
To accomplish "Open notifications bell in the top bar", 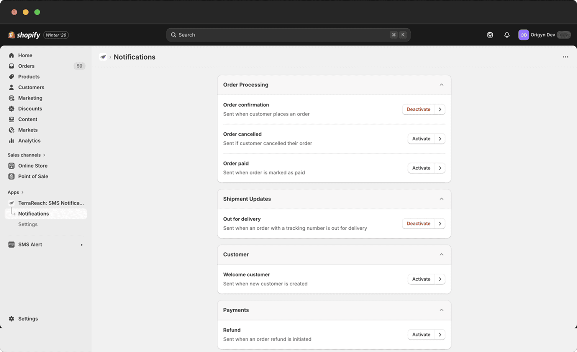I will click(x=507, y=35).
